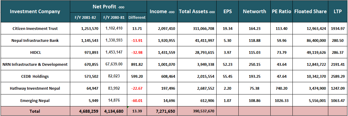Viewport: 348px width, 116px height.
Task: Select the F/Y 2080-81 column header
Action: (x=114, y=17)
